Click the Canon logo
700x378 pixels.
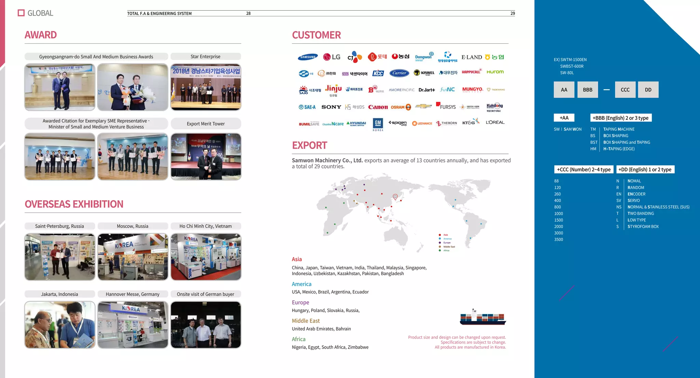click(378, 107)
